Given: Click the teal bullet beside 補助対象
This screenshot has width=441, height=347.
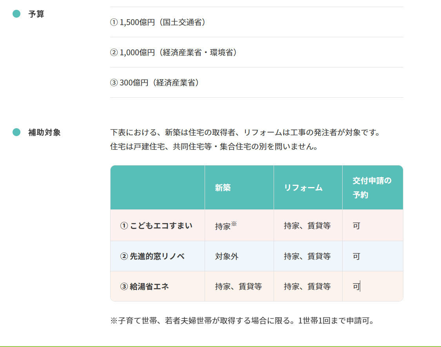Looking at the screenshot, I should pos(16,132).
